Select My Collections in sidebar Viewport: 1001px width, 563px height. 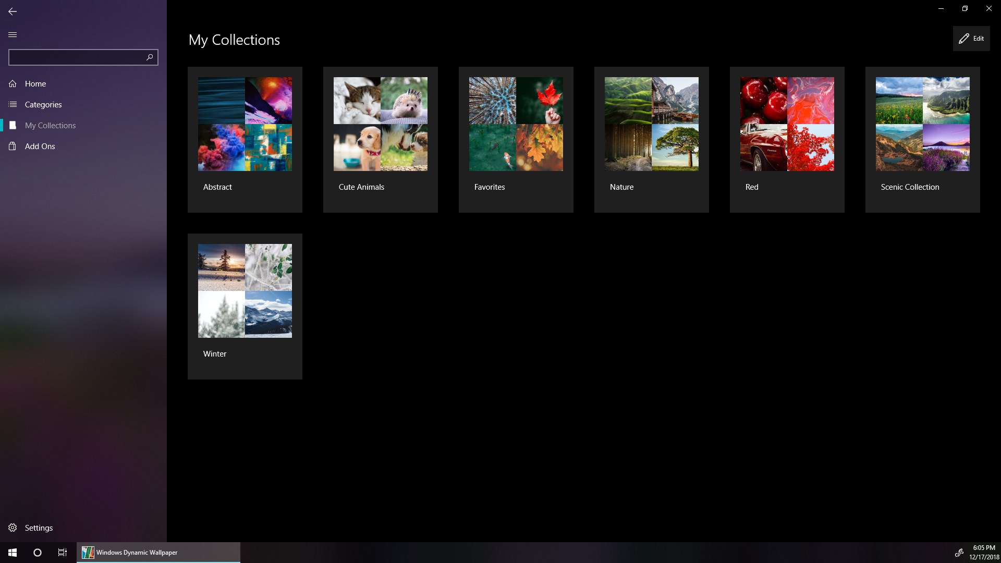[50, 126]
